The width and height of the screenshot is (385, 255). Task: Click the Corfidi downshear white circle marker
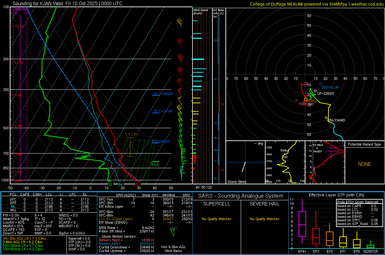click(326, 118)
